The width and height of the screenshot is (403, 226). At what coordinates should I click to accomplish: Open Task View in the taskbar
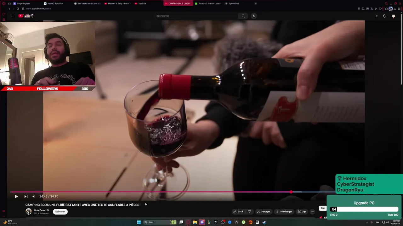(181, 222)
